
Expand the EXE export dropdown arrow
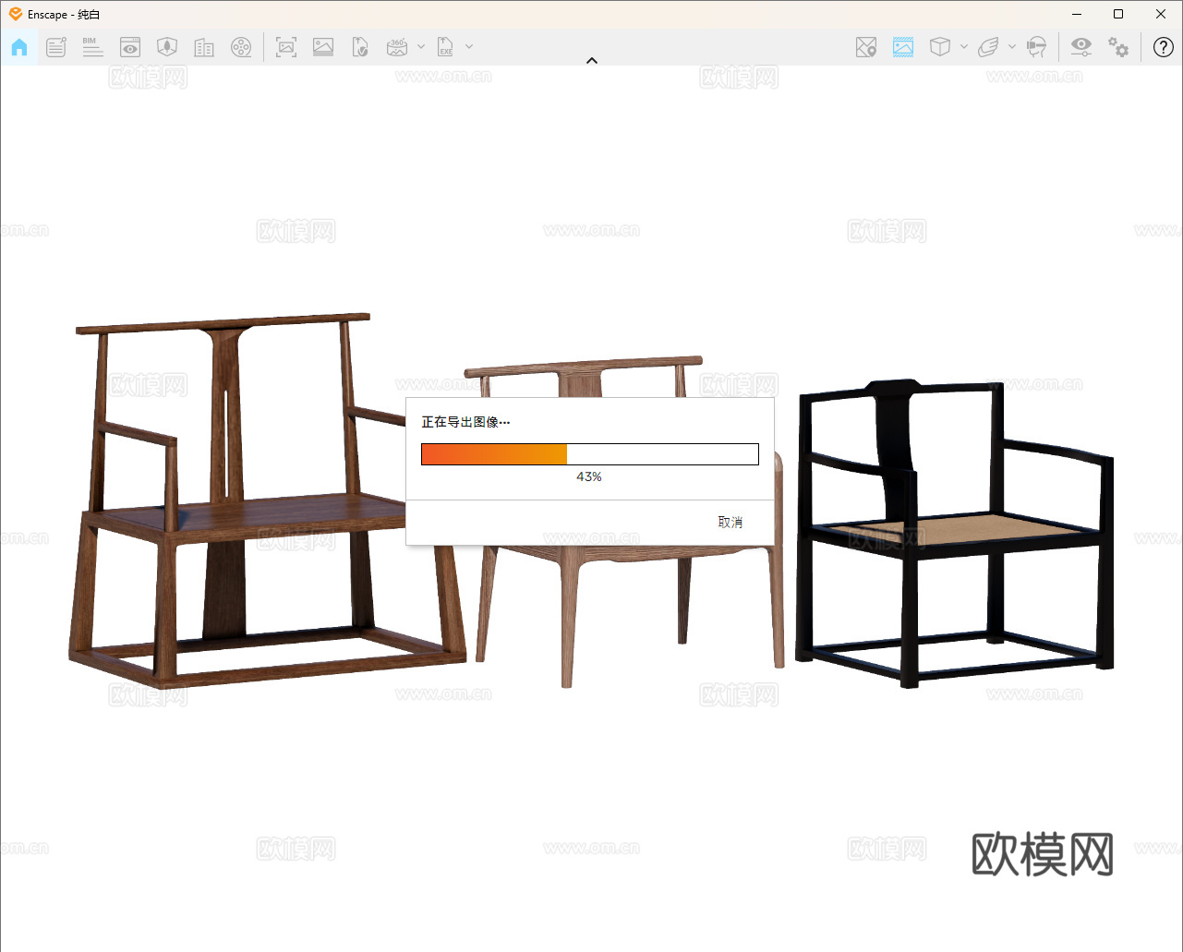(469, 47)
